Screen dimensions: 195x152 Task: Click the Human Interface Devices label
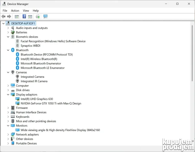coord(31,112)
